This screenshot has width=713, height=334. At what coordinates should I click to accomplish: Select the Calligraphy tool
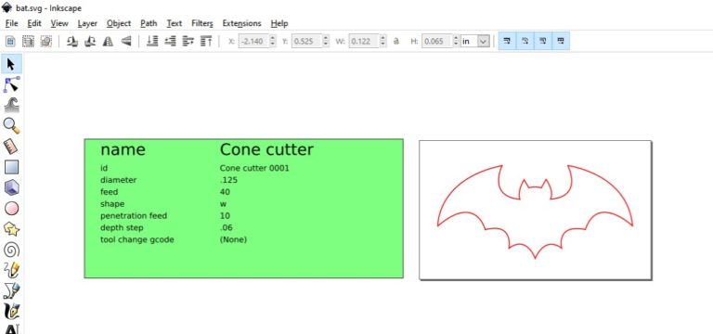coord(11,312)
